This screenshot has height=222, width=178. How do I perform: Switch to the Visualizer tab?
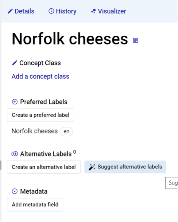point(112,11)
